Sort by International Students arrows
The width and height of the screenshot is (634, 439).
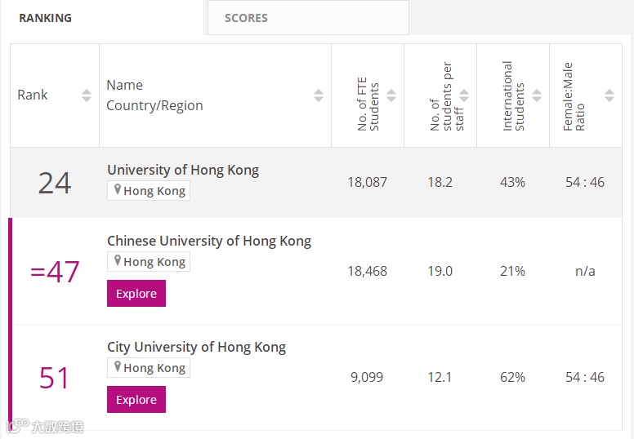[537, 95]
